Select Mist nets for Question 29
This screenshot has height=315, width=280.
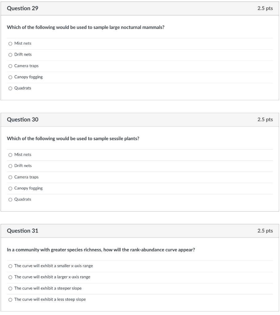(x=10, y=43)
